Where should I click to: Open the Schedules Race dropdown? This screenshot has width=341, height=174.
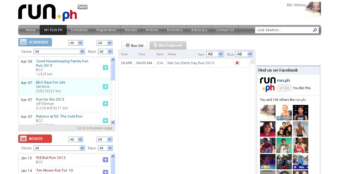coord(105,52)
